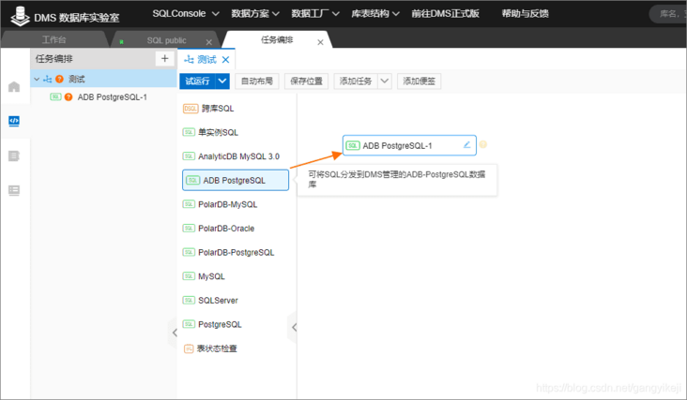
Task: Open the 试运行 dropdown arrow
Action: 222,81
